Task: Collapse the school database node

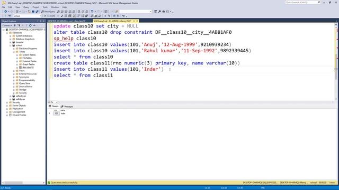Action: coord(11,45)
